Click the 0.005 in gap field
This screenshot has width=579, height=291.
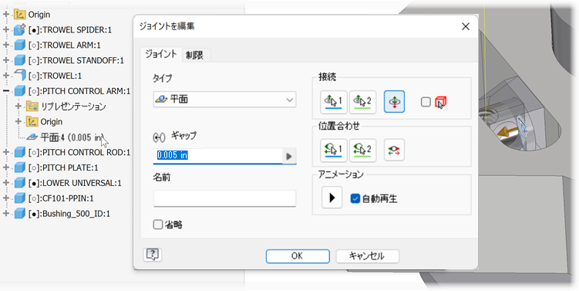[218, 156]
